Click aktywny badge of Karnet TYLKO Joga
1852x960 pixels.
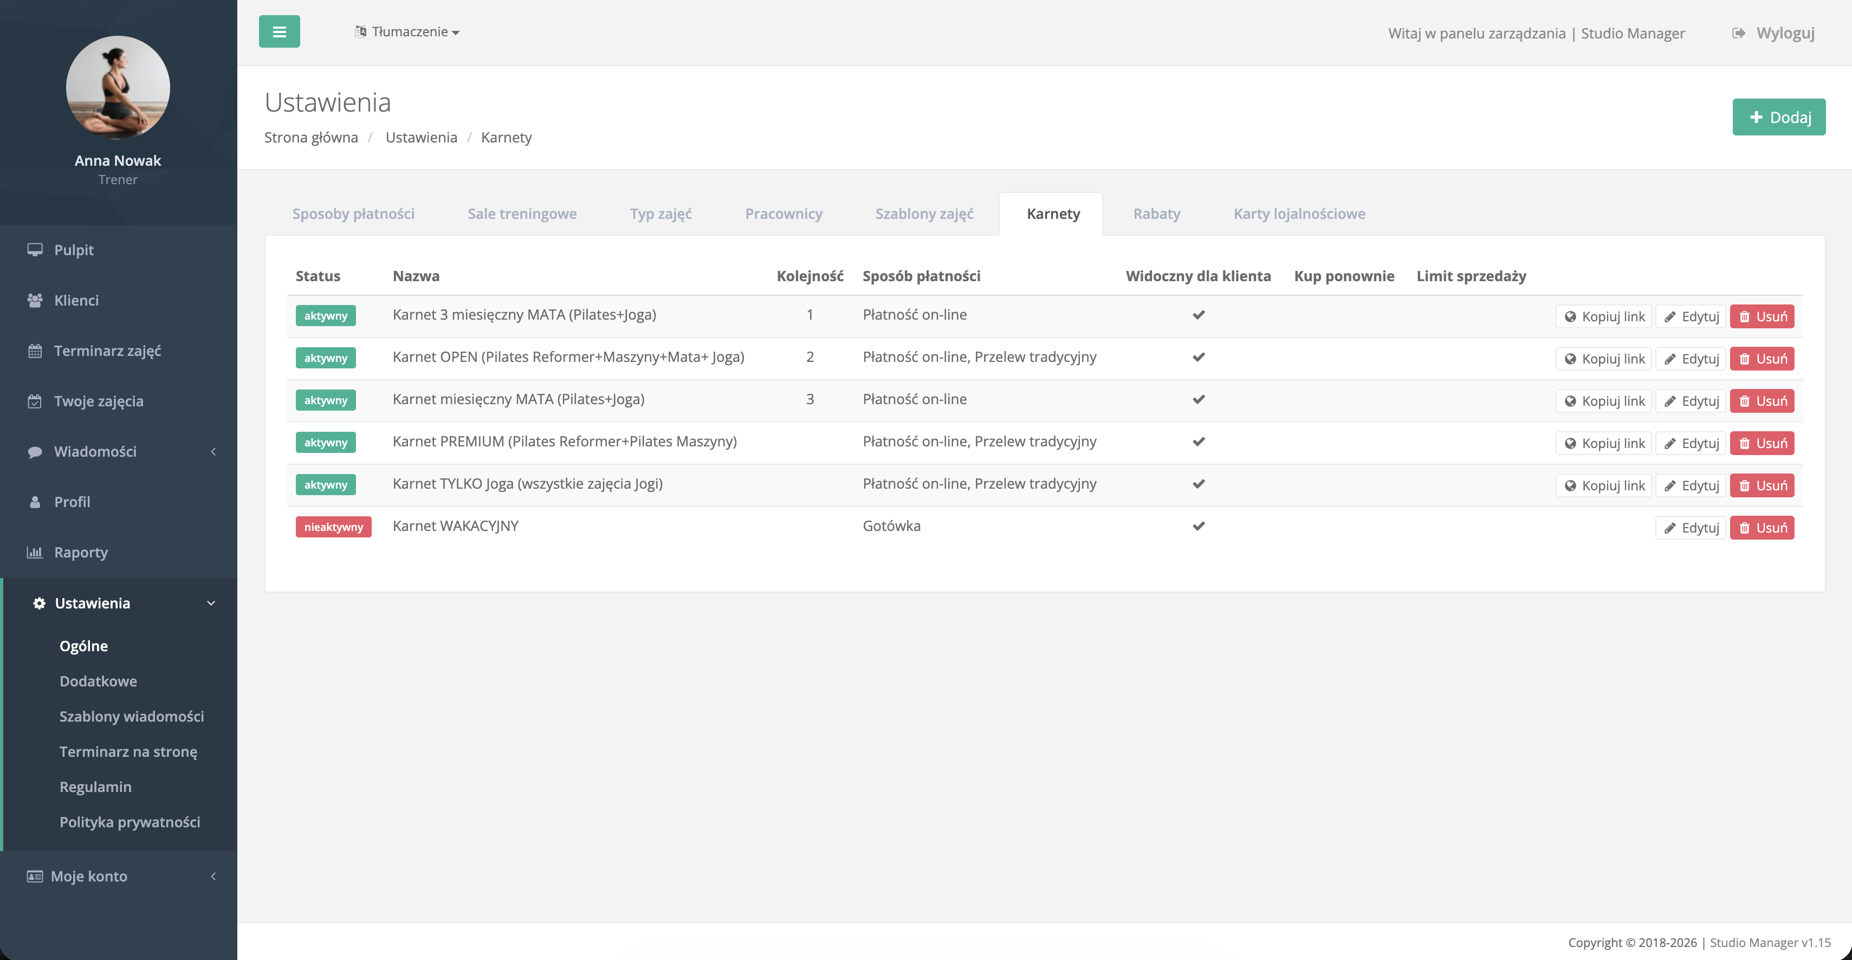point(325,485)
